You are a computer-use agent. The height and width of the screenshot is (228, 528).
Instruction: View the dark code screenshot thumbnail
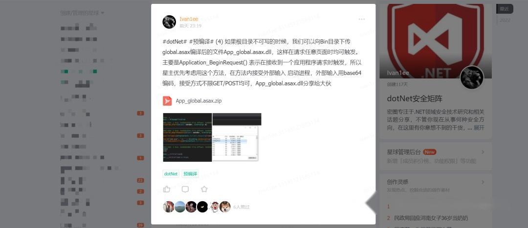click(x=188, y=137)
